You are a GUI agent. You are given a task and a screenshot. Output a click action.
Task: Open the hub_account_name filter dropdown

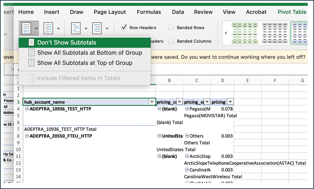152,102
